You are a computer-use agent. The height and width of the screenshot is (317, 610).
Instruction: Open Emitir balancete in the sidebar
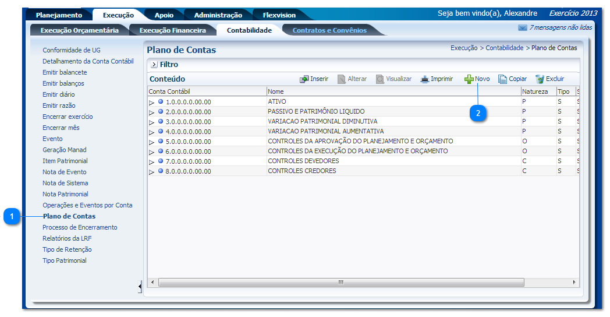tap(65, 72)
